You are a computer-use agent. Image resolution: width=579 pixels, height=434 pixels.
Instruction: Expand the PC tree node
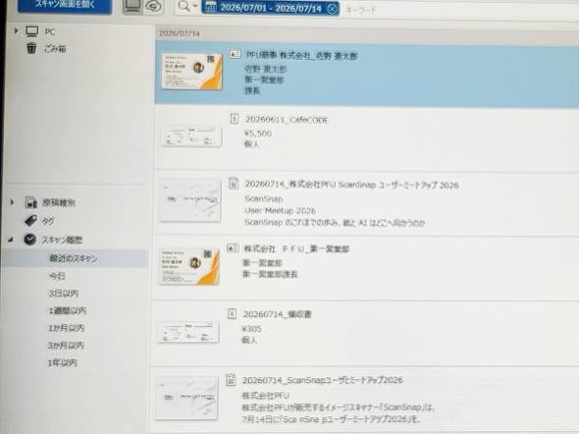pyautogui.click(x=17, y=30)
